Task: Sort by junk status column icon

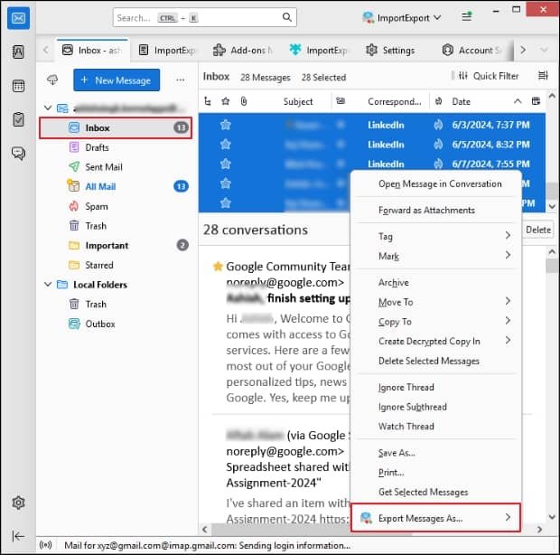Action: (x=439, y=101)
